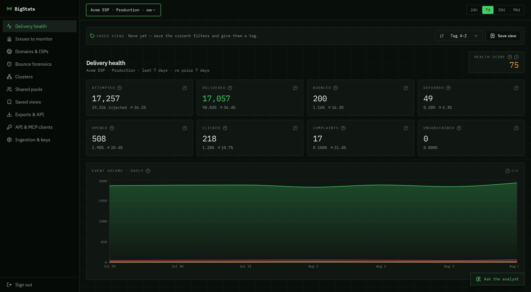Select the 24h time range
The width and height of the screenshot is (531, 292).
[x=474, y=10]
